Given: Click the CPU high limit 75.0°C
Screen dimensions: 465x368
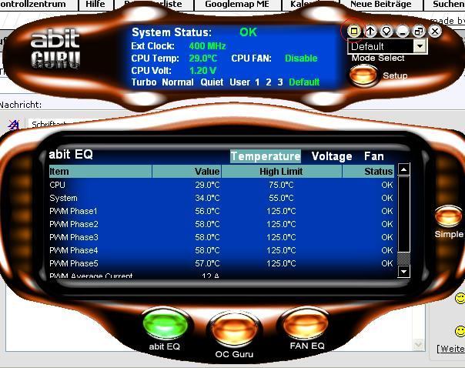Looking at the screenshot, I should point(281,185).
